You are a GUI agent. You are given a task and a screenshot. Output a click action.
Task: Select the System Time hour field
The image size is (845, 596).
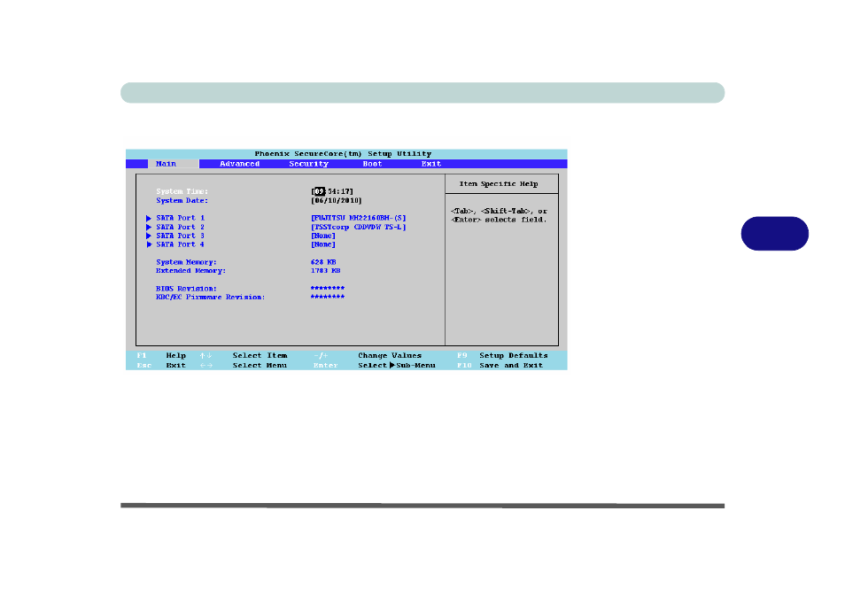320,191
